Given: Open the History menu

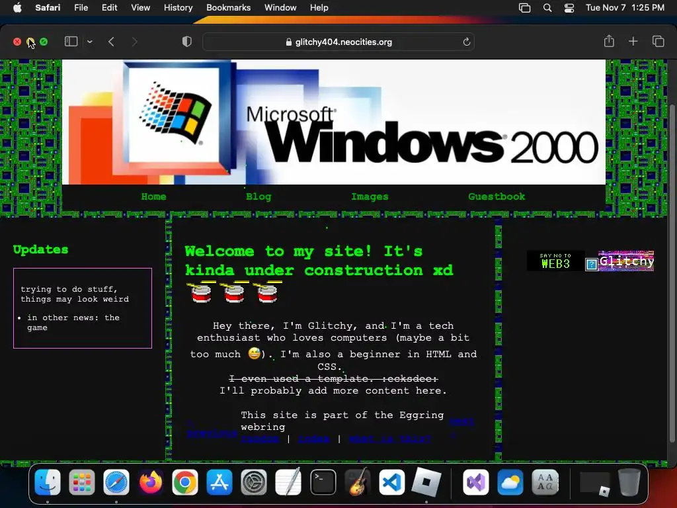Looking at the screenshot, I should [x=178, y=7].
